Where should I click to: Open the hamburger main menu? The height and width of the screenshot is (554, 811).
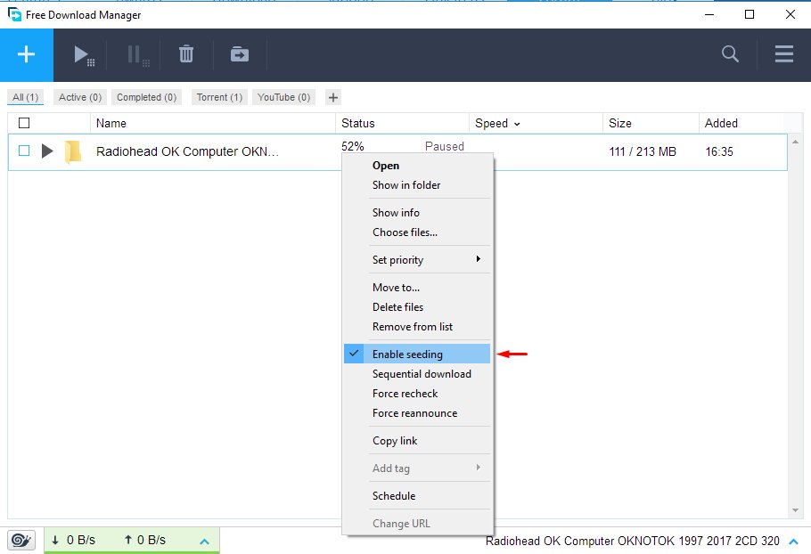coord(784,53)
